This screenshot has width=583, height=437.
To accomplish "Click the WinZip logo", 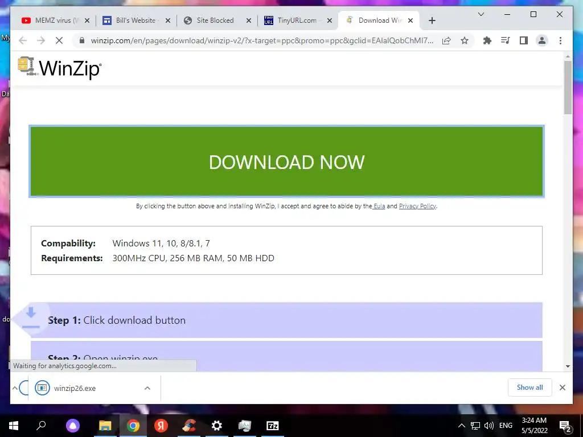I will point(59,68).
